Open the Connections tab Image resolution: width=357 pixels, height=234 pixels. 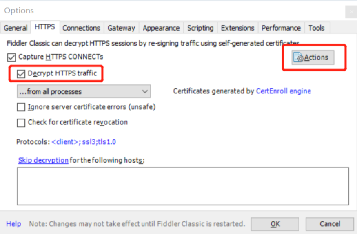coord(81,28)
